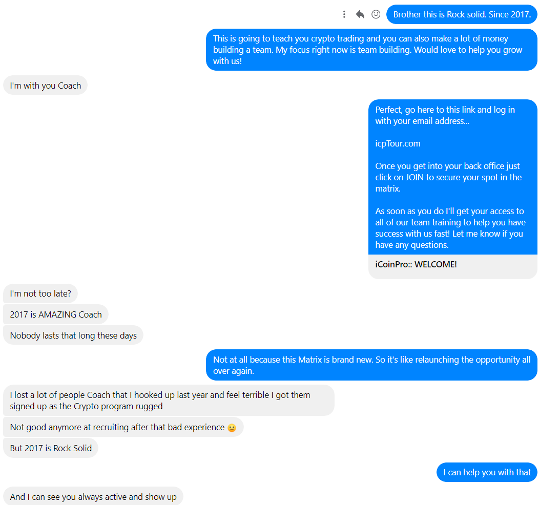Click the 'Not good anymore at recruiting' message

(x=123, y=427)
